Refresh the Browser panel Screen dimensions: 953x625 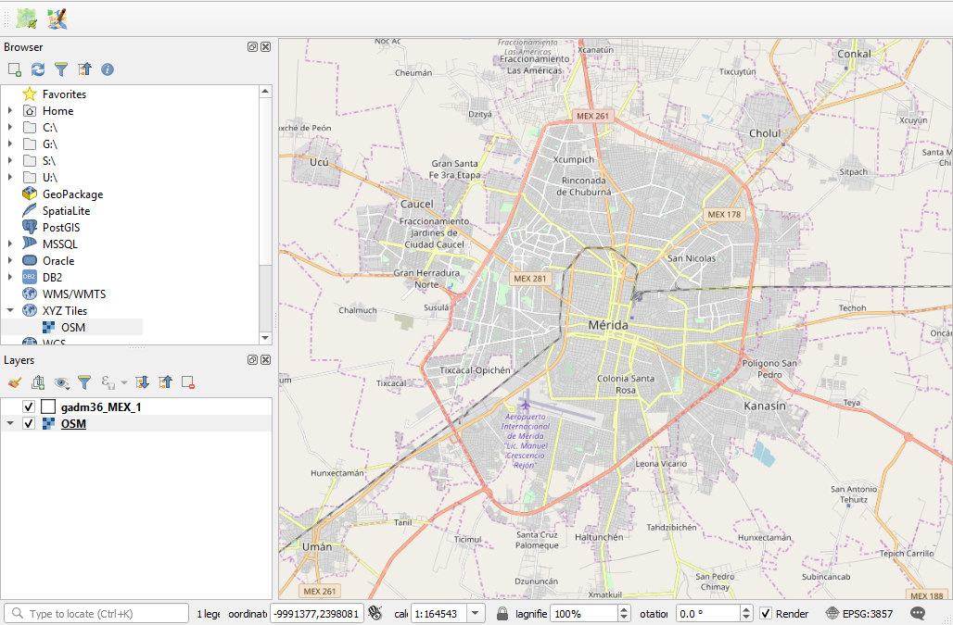click(37, 69)
